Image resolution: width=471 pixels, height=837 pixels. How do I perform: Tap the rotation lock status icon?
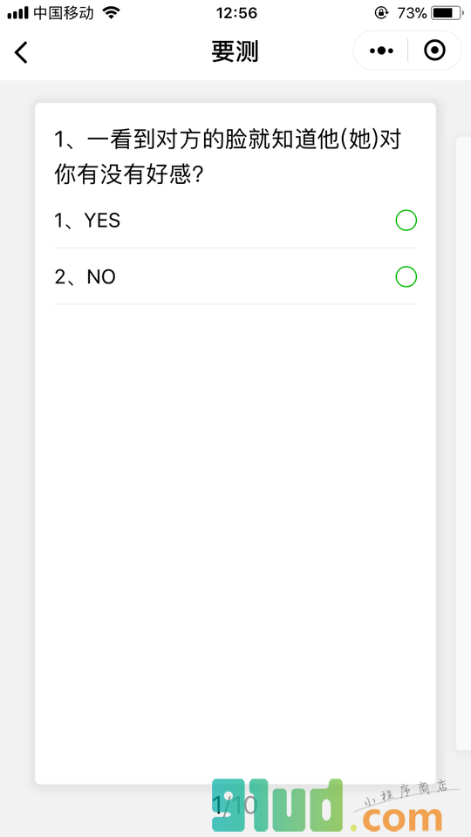click(x=381, y=13)
